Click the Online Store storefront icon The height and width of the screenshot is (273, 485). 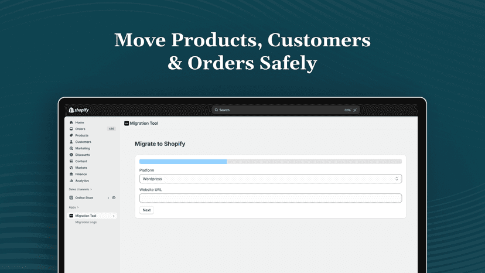71,198
